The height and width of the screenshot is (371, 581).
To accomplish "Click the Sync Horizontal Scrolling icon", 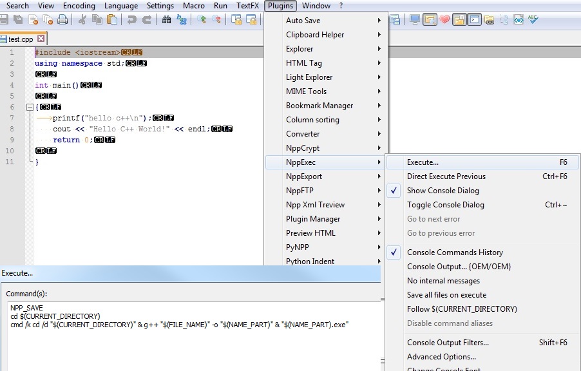I will coord(251,19).
